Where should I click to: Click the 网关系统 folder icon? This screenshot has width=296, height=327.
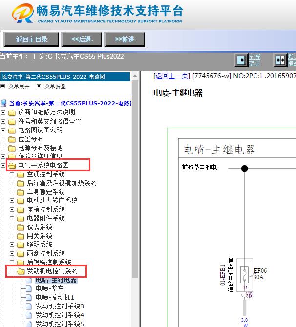[21, 236]
